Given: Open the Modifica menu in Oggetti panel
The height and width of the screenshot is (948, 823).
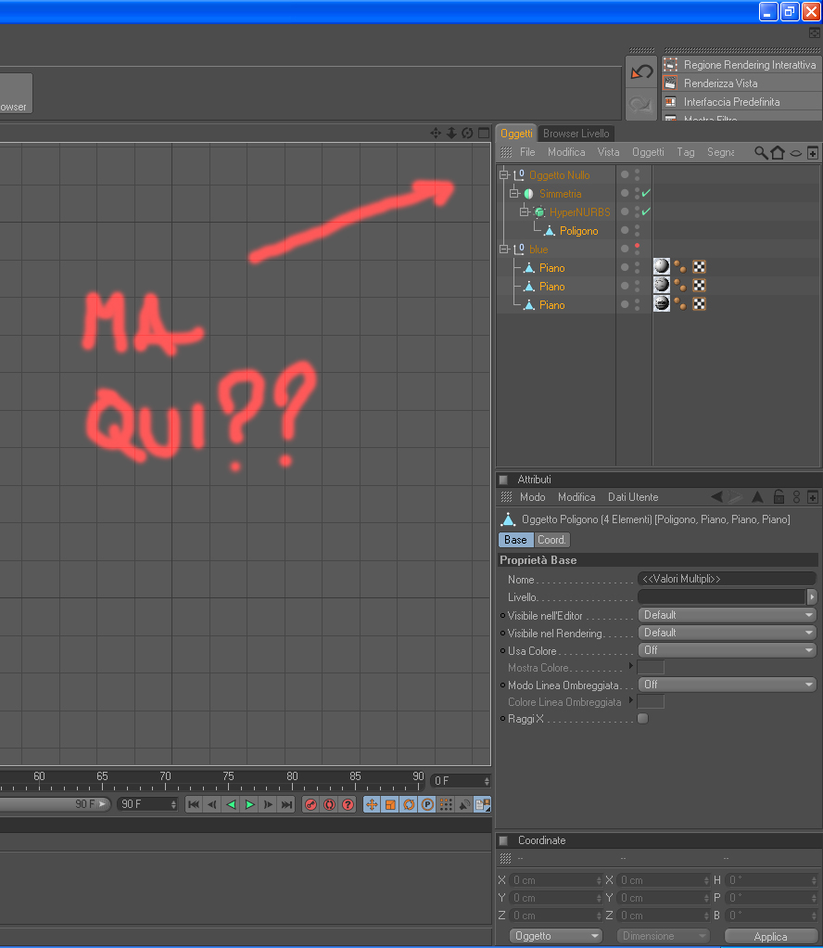Looking at the screenshot, I should (566, 152).
